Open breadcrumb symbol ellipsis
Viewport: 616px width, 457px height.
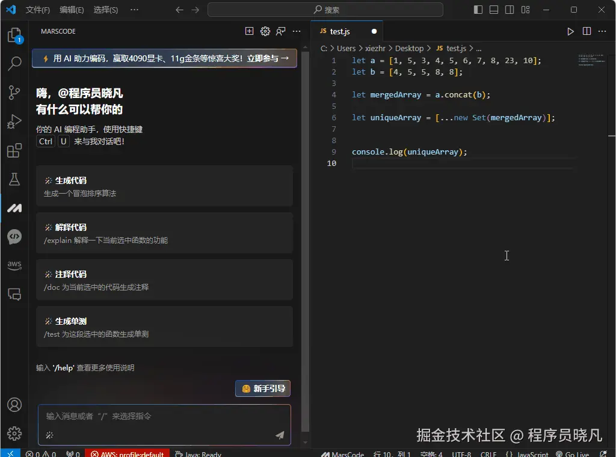coord(478,49)
